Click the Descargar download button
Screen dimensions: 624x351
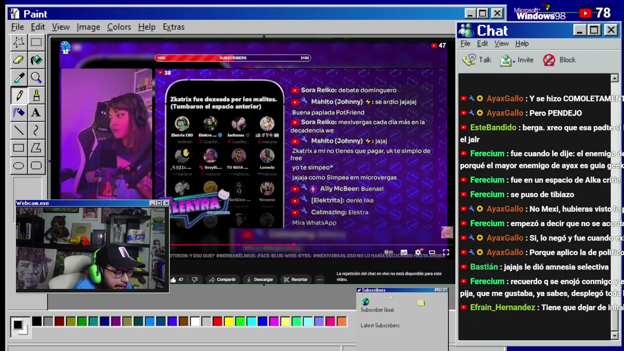coord(260,280)
